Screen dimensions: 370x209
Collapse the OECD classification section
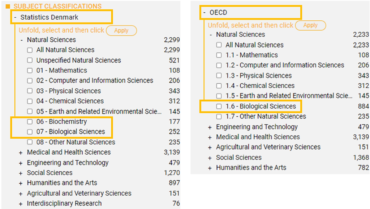[204, 13]
